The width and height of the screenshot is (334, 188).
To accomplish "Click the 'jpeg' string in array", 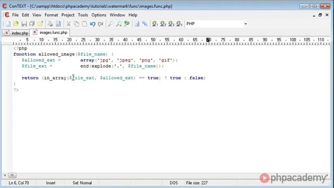I will 125,60.
